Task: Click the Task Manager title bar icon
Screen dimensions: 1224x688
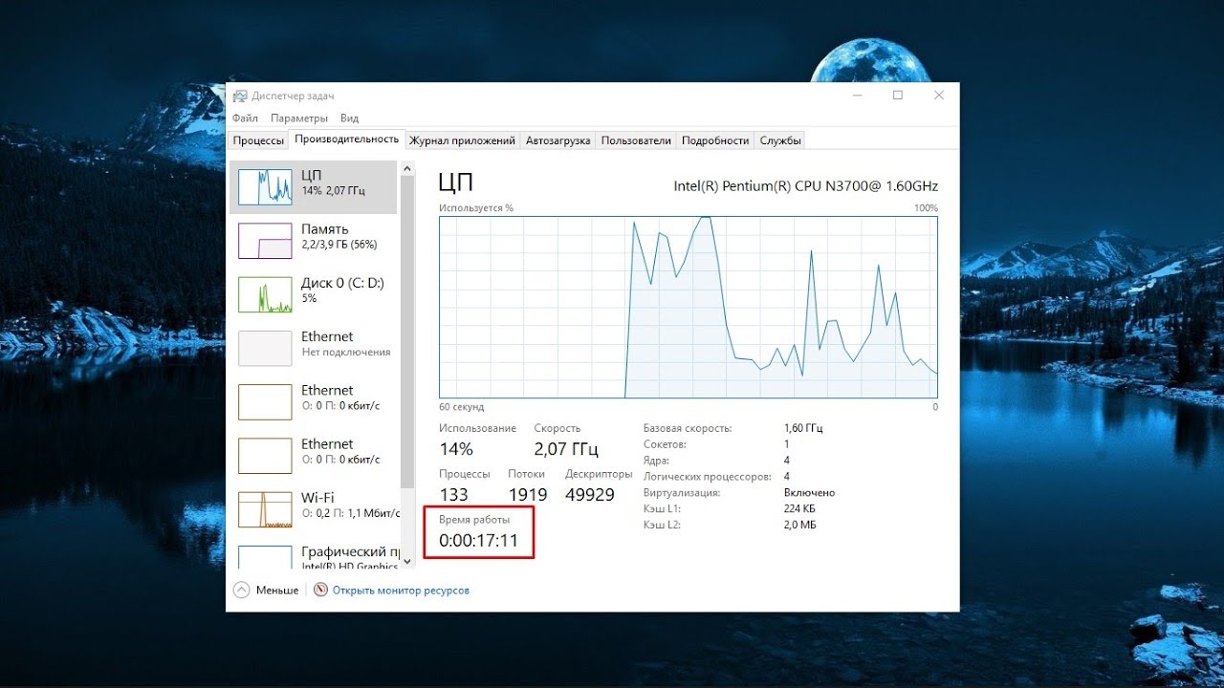Action: [x=240, y=96]
